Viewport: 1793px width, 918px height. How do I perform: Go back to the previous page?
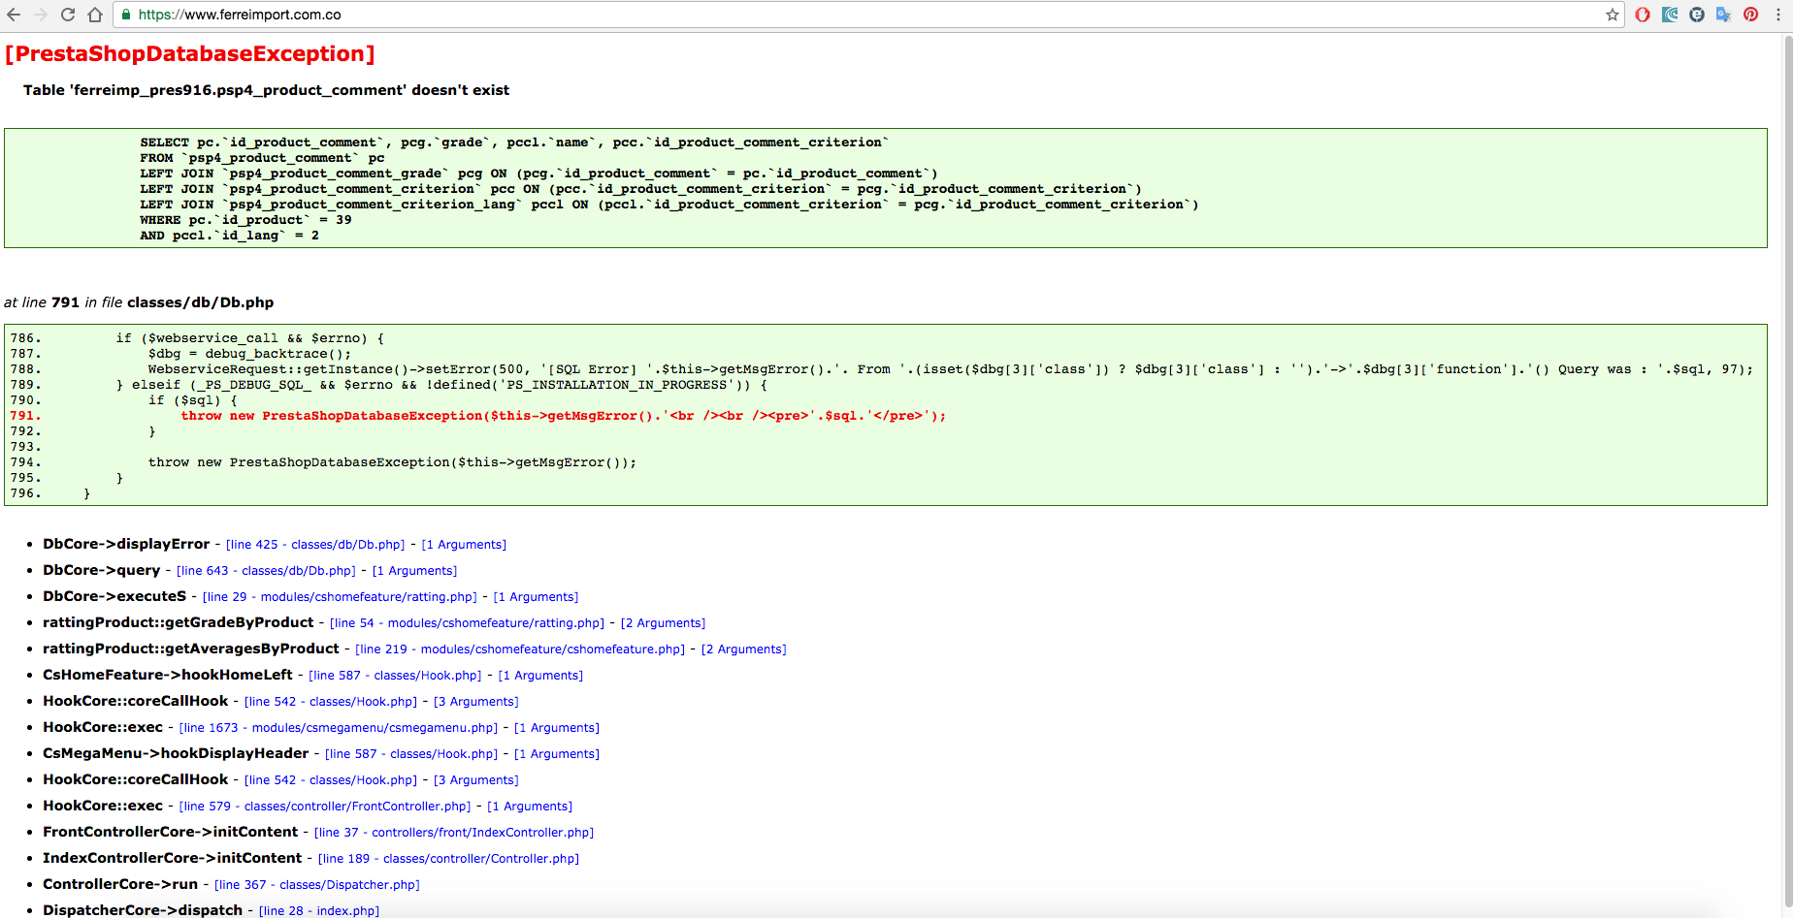(14, 15)
